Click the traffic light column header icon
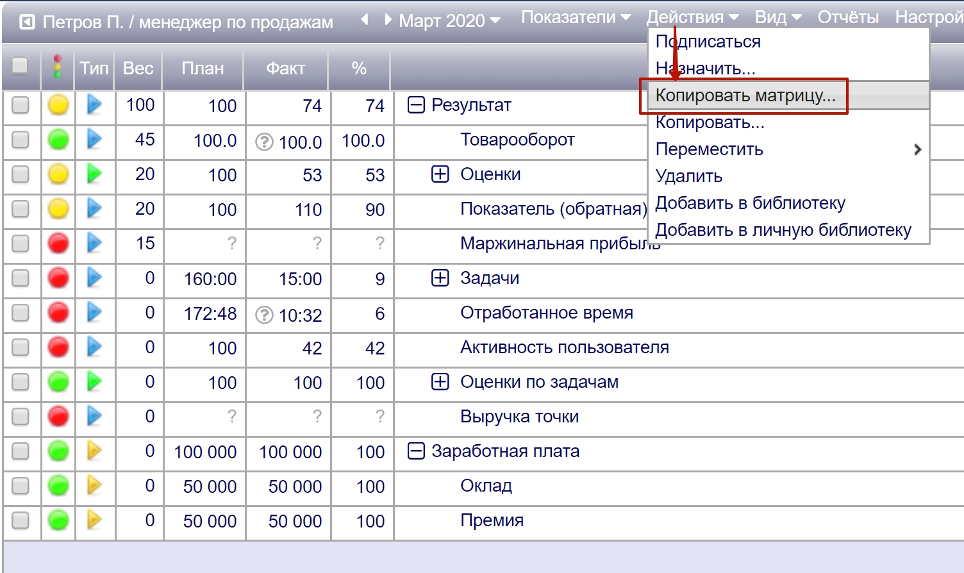 (x=58, y=67)
